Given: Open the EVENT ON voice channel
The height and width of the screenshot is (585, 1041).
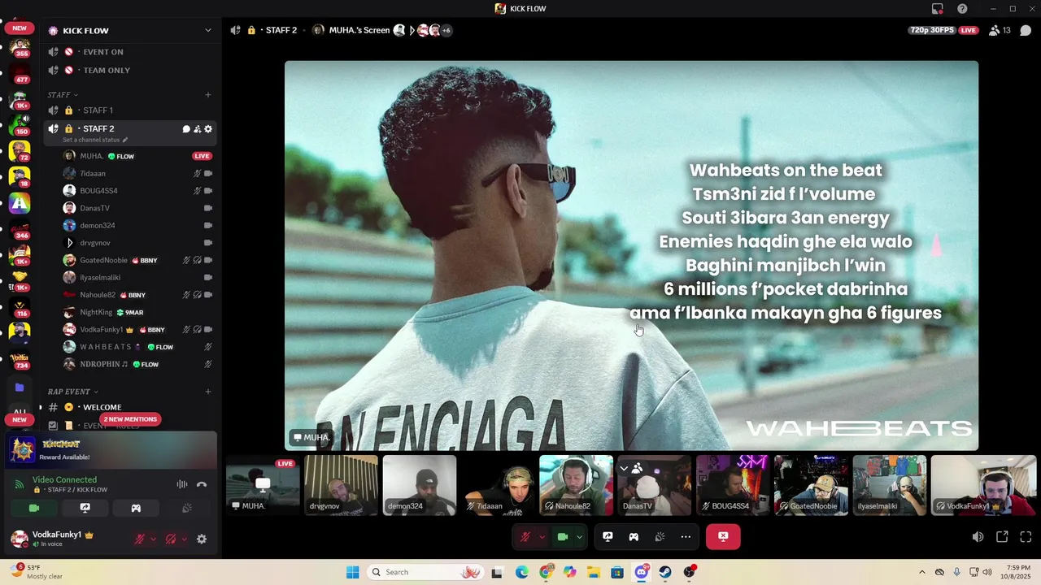Looking at the screenshot, I should [130, 52].
